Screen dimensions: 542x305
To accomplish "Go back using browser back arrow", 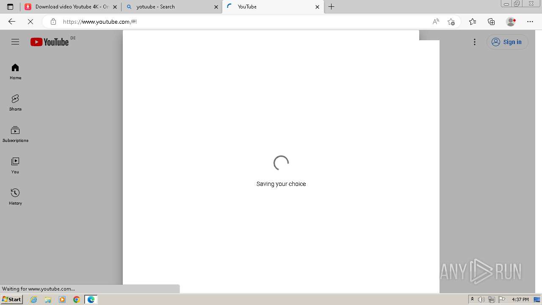I will pos(12,22).
